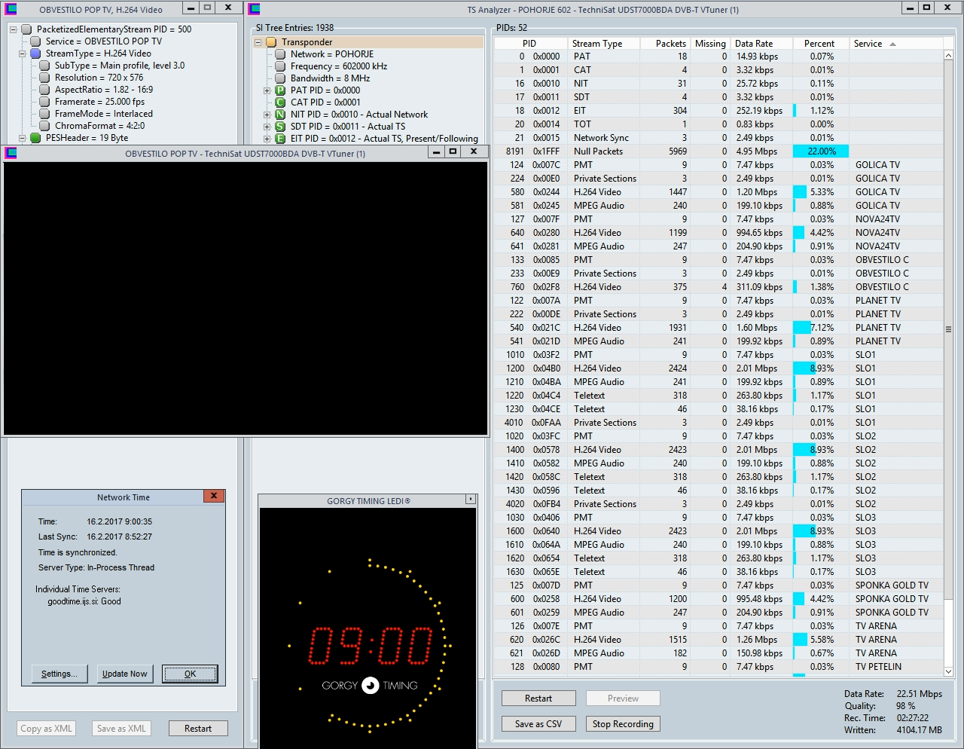964x749 pixels.
Task: Collapse the StreamType = H.264 Video node
Action: tap(23, 53)
